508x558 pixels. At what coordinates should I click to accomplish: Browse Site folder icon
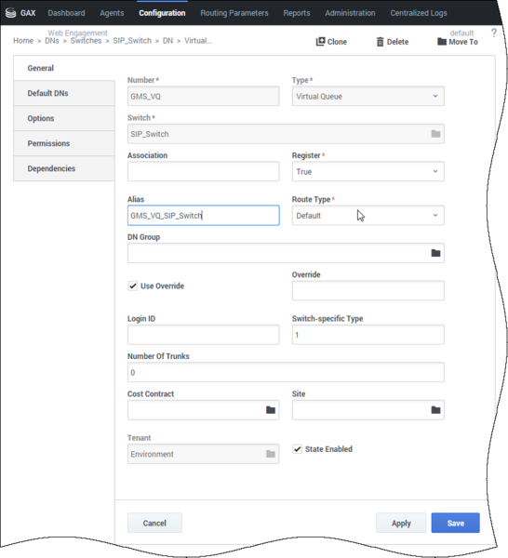[x=435, y=410]
